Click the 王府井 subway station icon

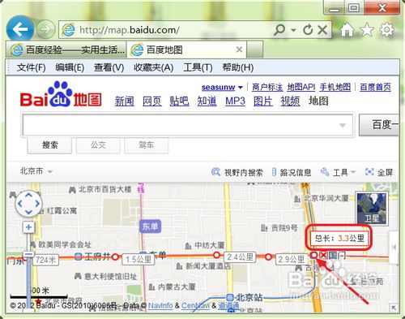point(79,256)
